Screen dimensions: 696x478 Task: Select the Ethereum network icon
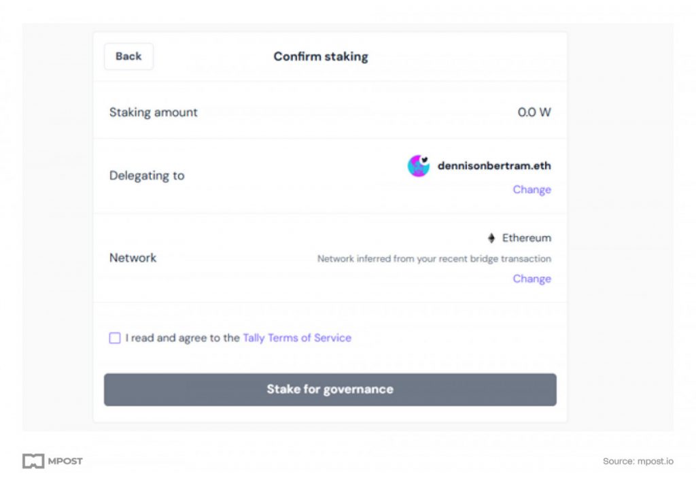[491, 237]
